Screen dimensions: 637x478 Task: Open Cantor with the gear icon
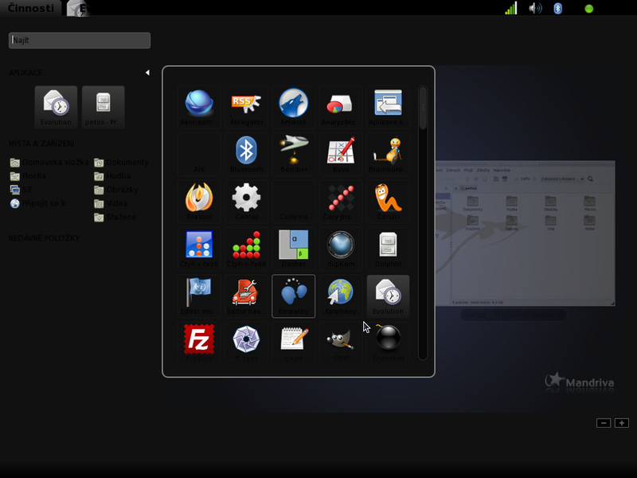(246, 202)
